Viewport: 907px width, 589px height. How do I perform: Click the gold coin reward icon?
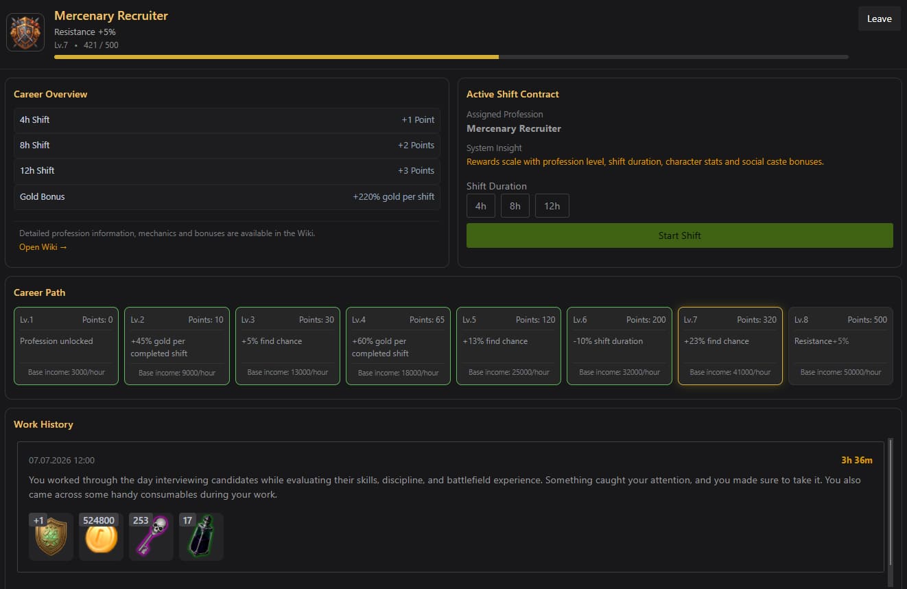[101, 537]
